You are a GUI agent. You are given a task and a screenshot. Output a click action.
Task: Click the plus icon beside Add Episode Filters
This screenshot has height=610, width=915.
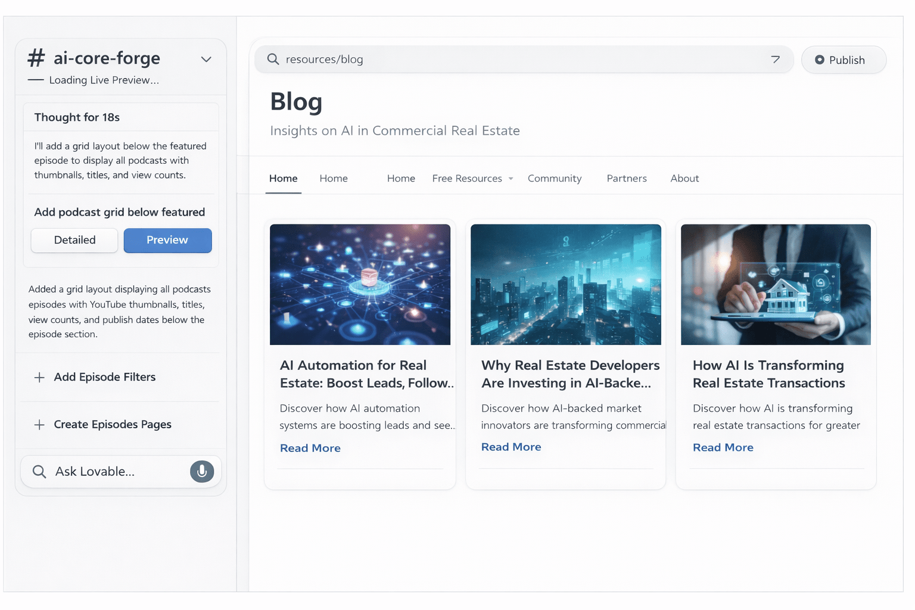pyautogui.click(x=39, y=377)
